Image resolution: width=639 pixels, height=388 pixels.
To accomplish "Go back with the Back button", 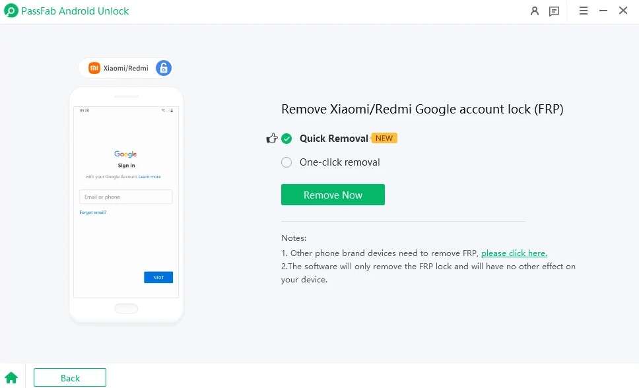I will pyautogui.click(x=70, y=378).
